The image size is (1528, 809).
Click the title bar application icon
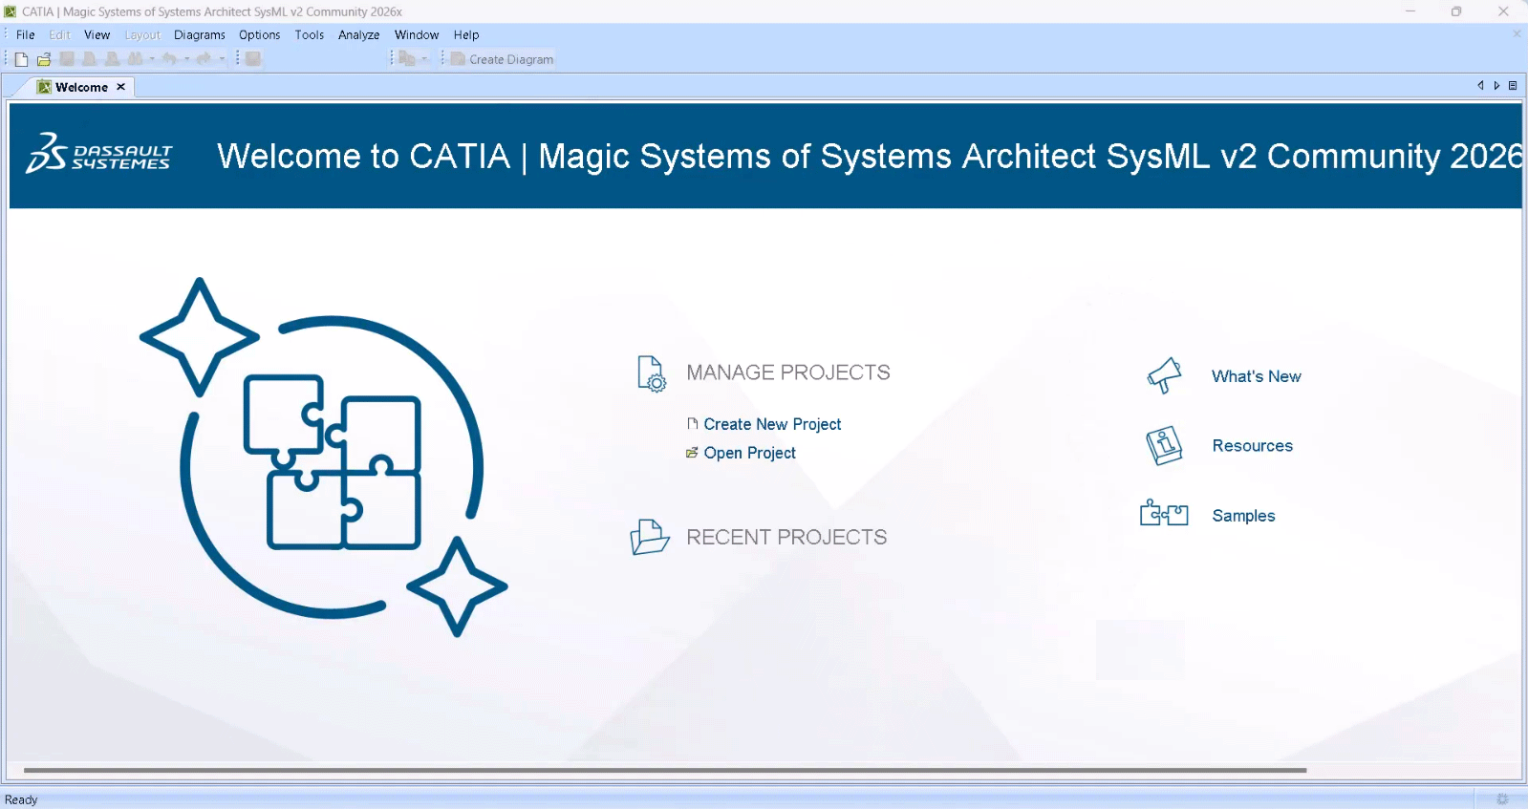(x=11, y=11)
